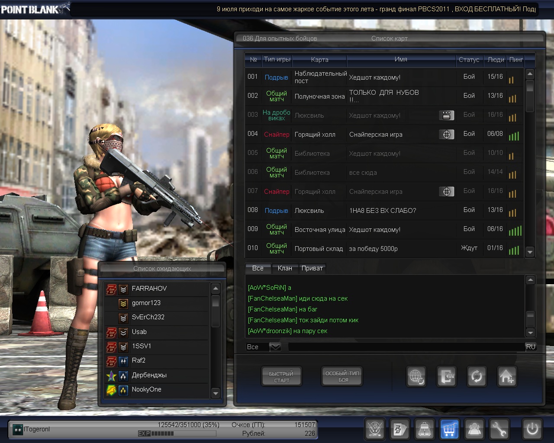
Task: Open the settings wrench icon
Action: [x=499, y=429]
